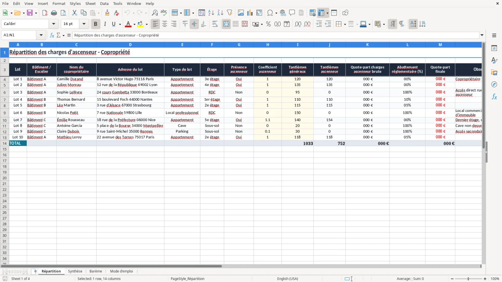502x282 pixels.
Task: Click the Insert Hyperlink icon
Action: tap(283, 13)
